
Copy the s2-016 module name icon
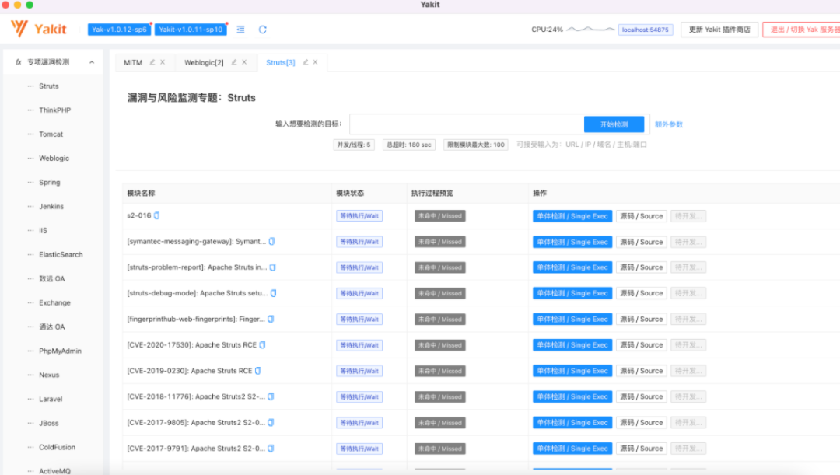(x=157, y=215)
